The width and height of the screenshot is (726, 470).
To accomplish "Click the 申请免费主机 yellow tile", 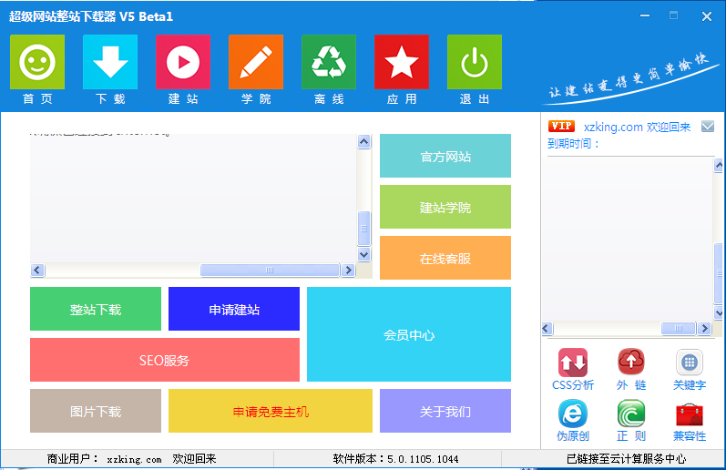I will point(271,411).
